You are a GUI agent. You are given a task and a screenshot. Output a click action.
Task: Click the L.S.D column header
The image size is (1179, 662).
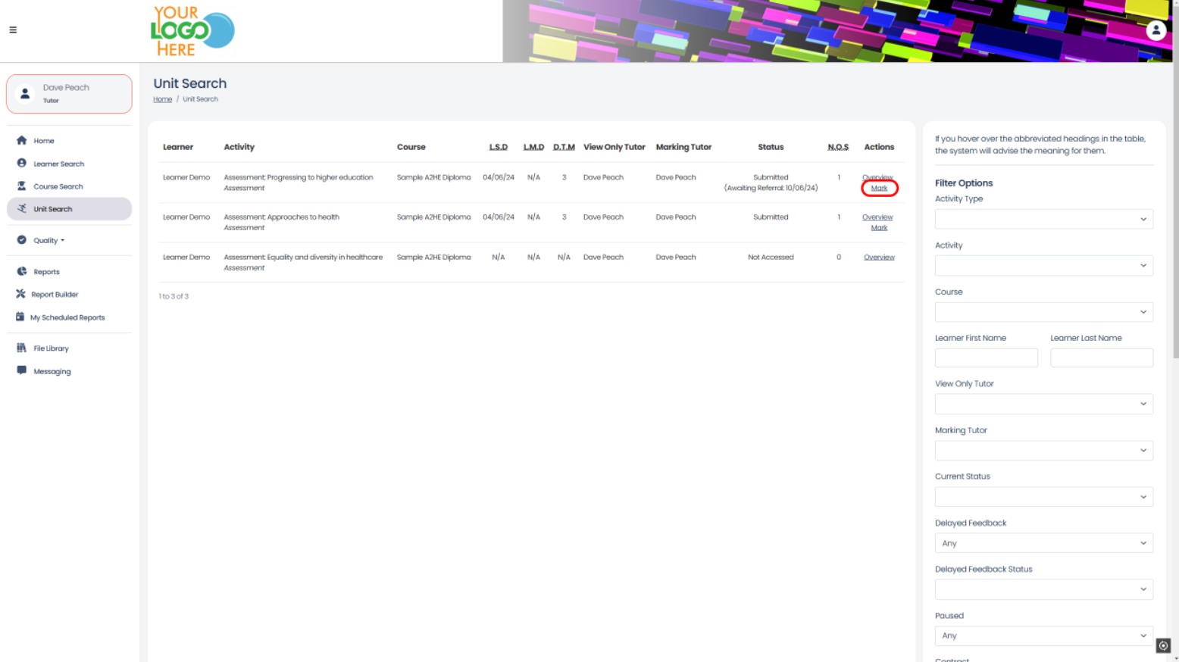point(498,147)
